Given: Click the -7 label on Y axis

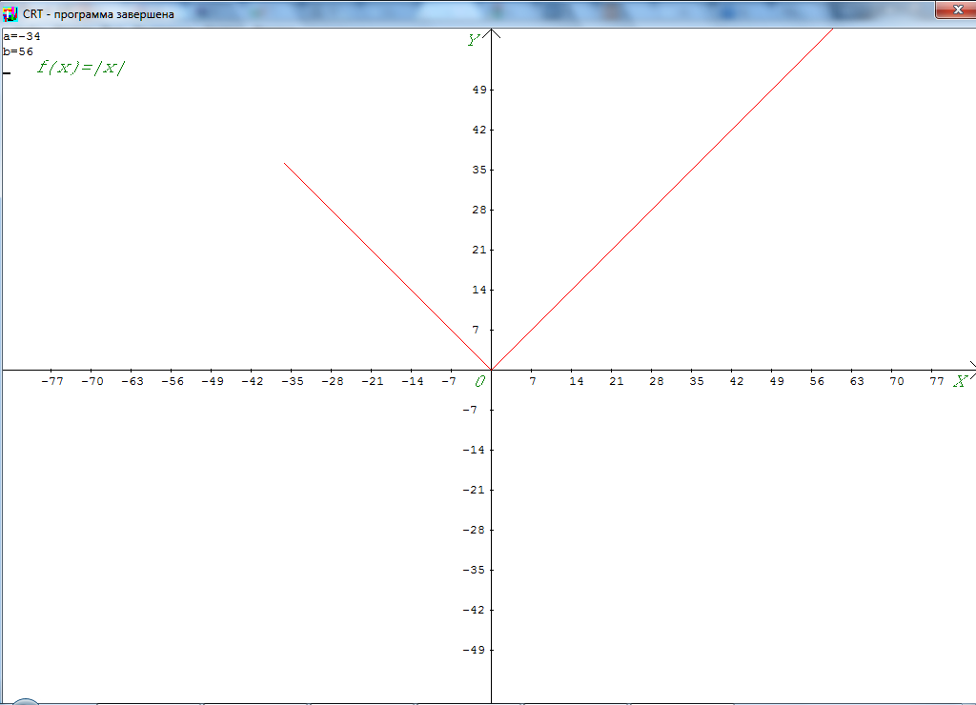Looking at the screenshot, I should (470, 410).
